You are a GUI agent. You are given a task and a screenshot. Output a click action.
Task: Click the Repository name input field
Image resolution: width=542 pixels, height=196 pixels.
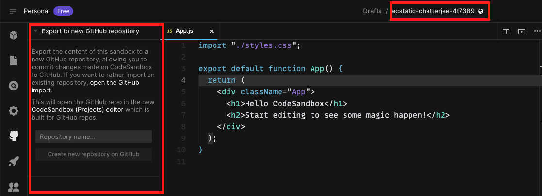click(94, 136)
